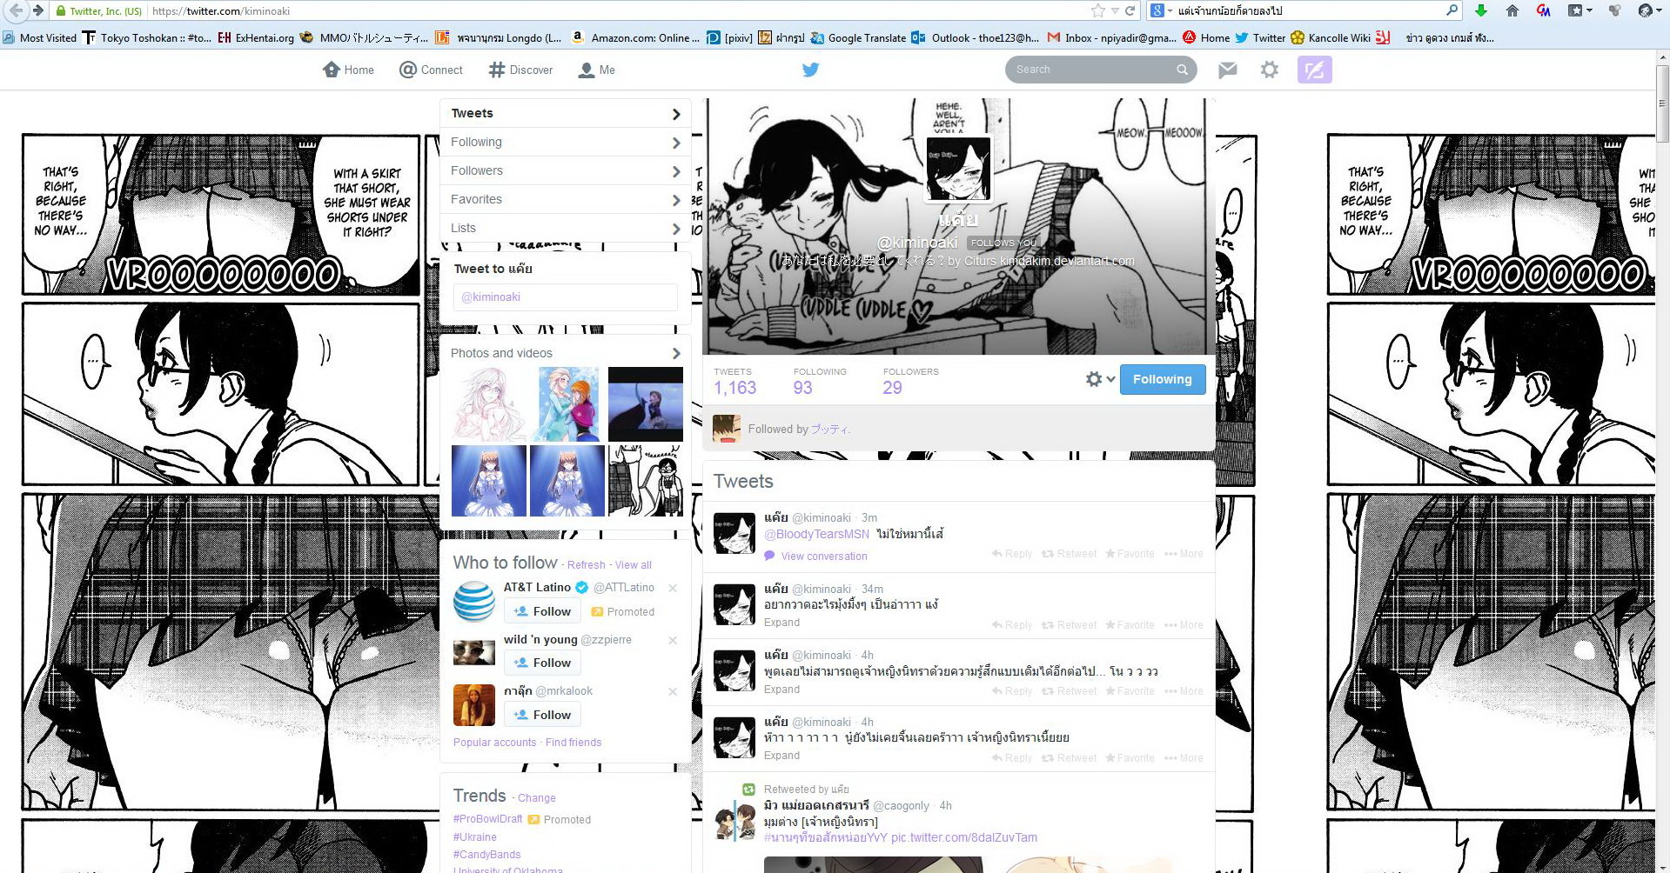
Task: Open the Popular accounts link
Action: 494,743
